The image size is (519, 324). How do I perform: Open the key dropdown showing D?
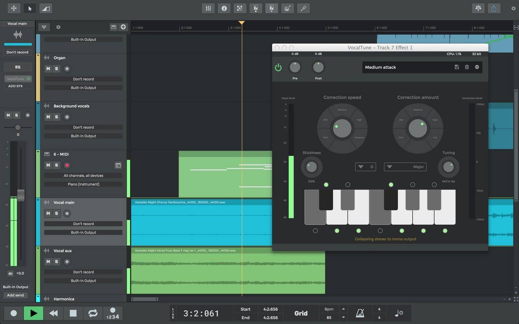click(x=366, y=167)
